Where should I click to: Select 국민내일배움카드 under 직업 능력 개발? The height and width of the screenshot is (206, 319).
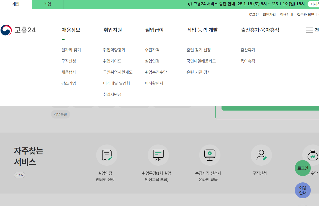(x=201, y=61)
